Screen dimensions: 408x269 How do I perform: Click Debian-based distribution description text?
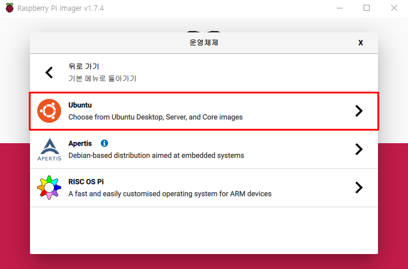pyautogui.click(x=156, y=155)
